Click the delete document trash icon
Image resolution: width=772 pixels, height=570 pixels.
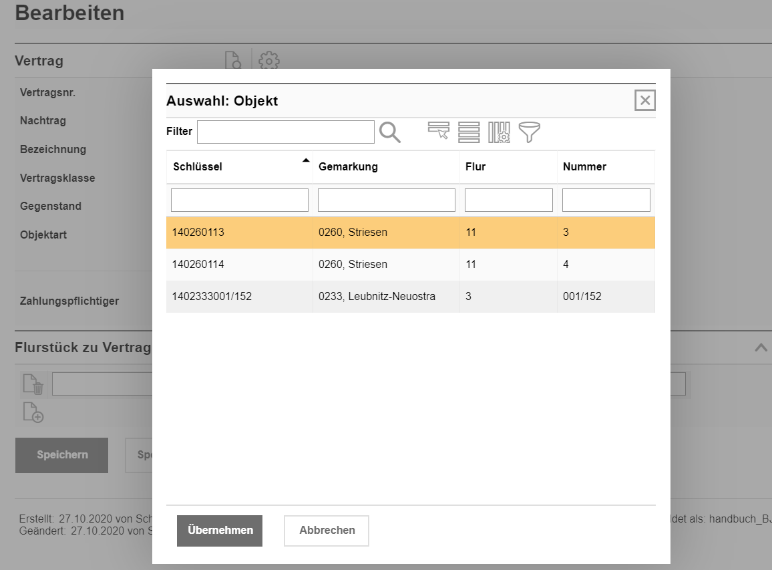click(33, 384)
